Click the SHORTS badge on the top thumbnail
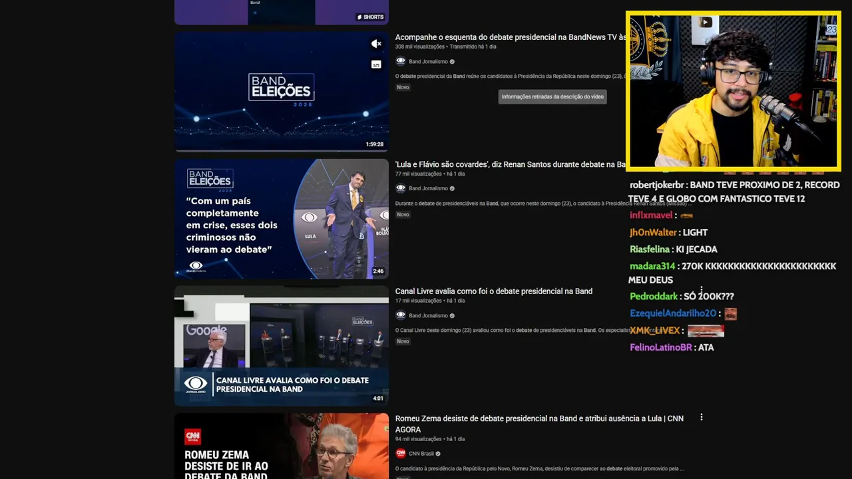The image size is (852, 479). (370, 17)
